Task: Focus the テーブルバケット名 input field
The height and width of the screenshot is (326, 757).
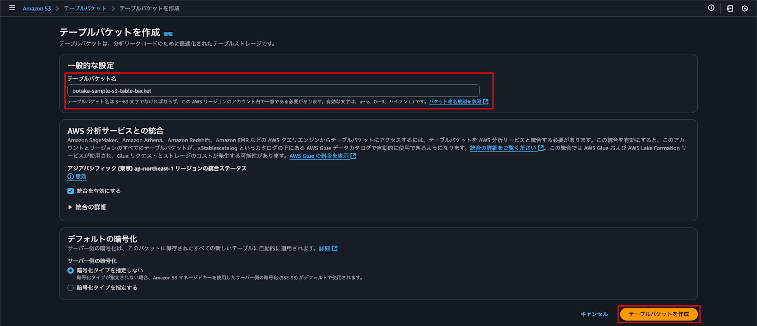Action: [273, 91]
